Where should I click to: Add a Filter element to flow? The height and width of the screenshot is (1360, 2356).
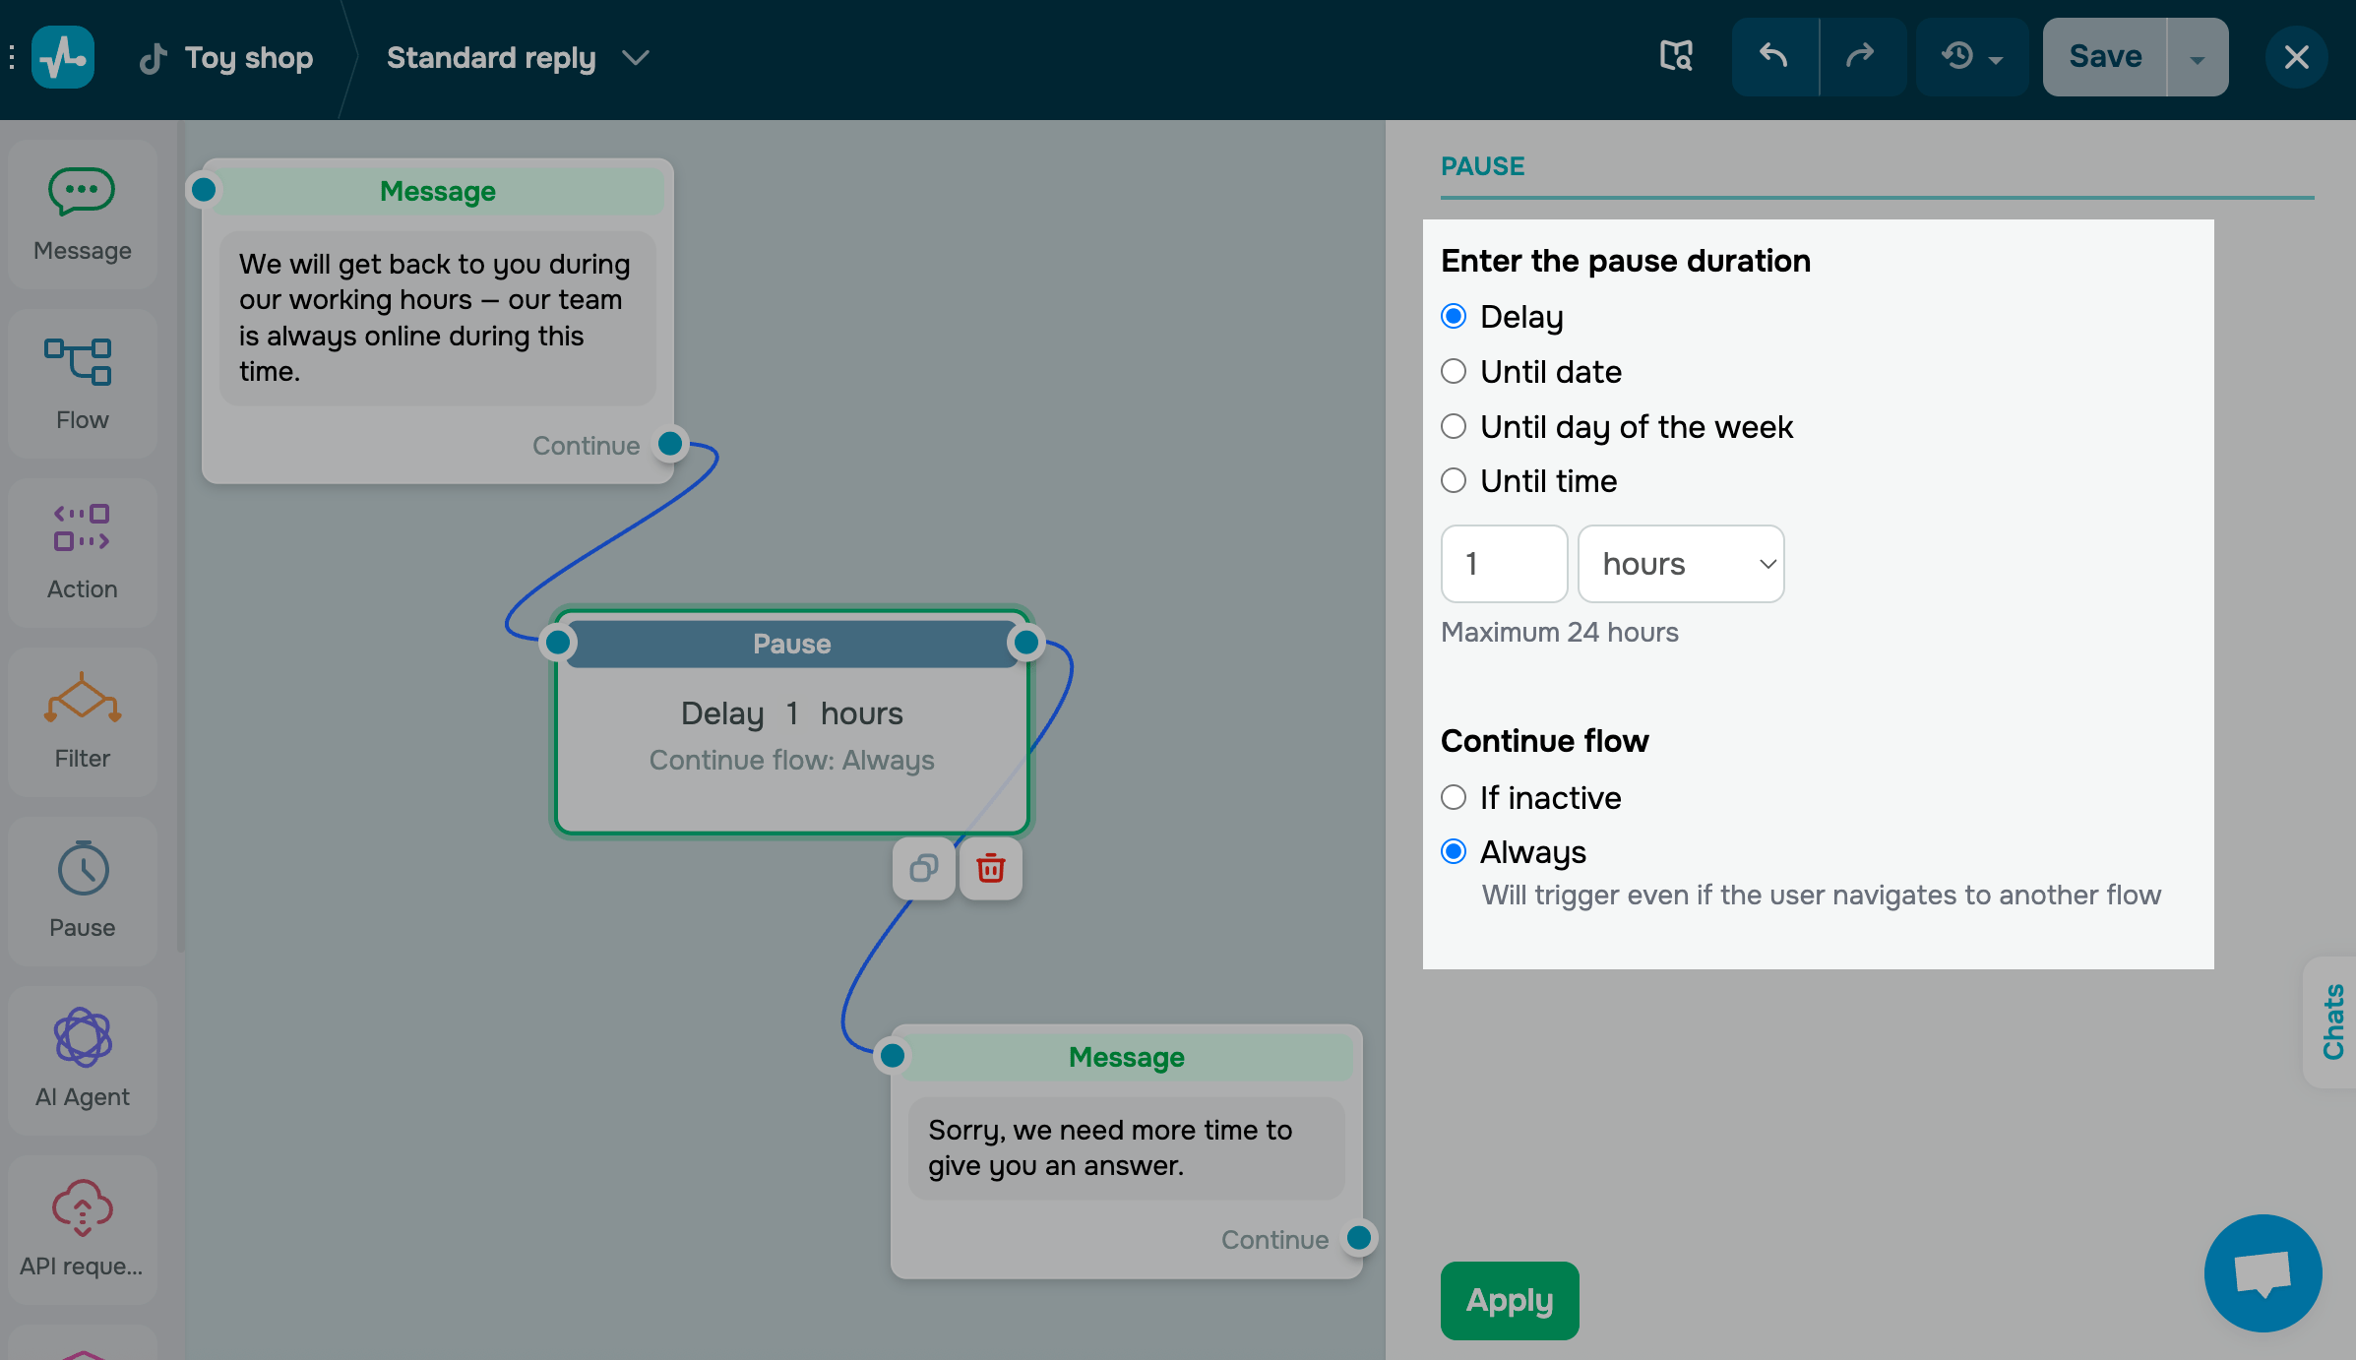(82, 720)
